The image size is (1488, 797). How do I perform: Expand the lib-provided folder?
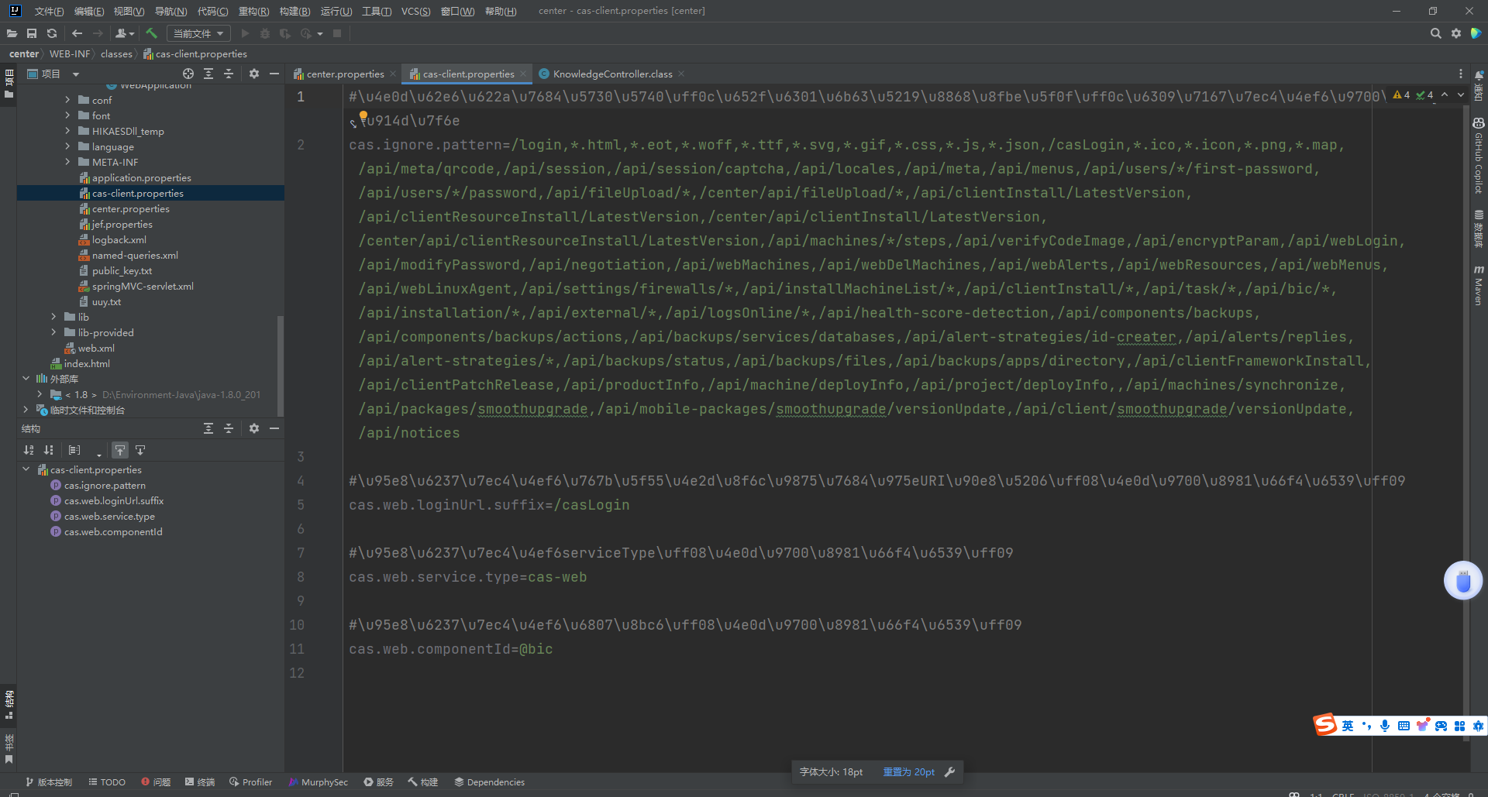click(53, 332)
